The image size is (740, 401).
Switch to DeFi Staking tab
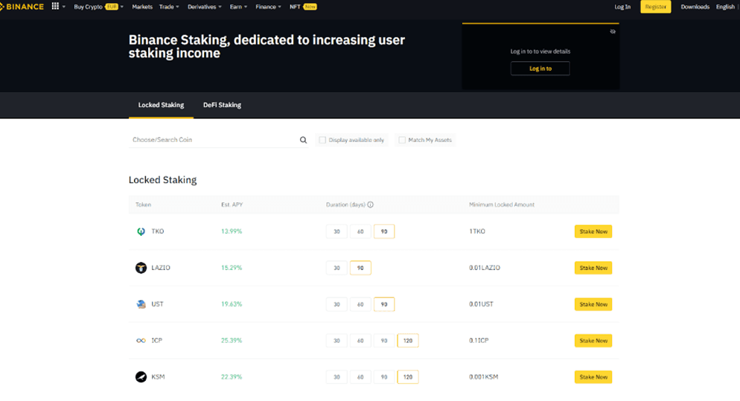coord(222,105)
